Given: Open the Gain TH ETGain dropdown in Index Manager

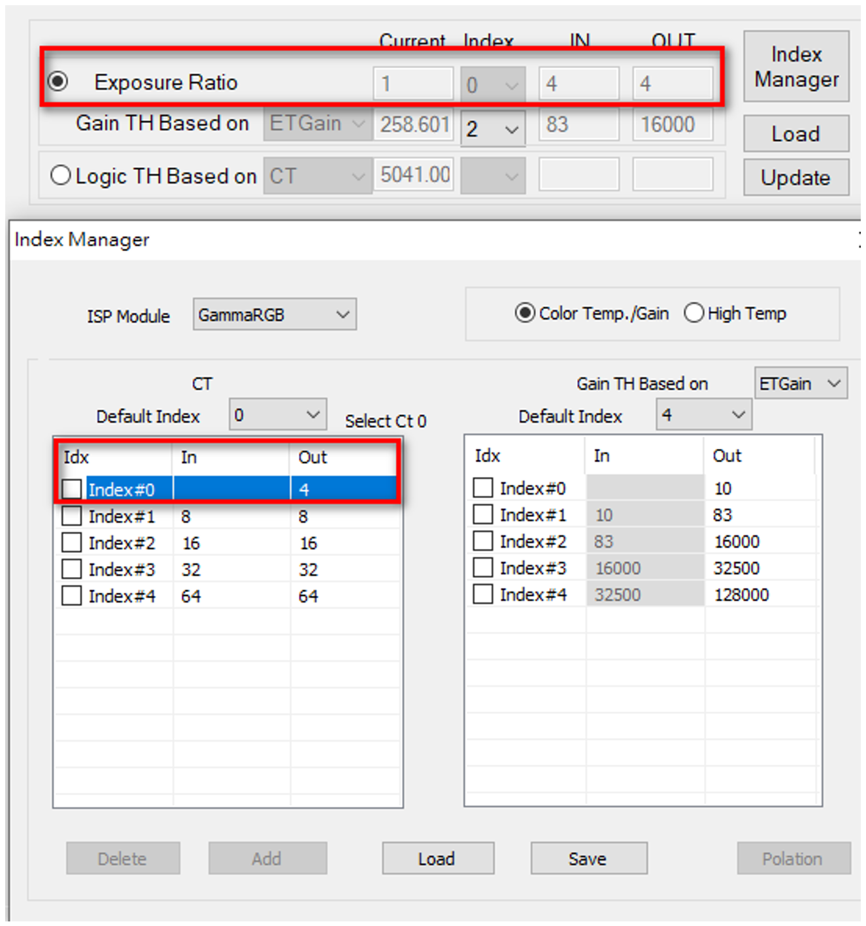Looking at the screenshot, I should click(800, 384).
